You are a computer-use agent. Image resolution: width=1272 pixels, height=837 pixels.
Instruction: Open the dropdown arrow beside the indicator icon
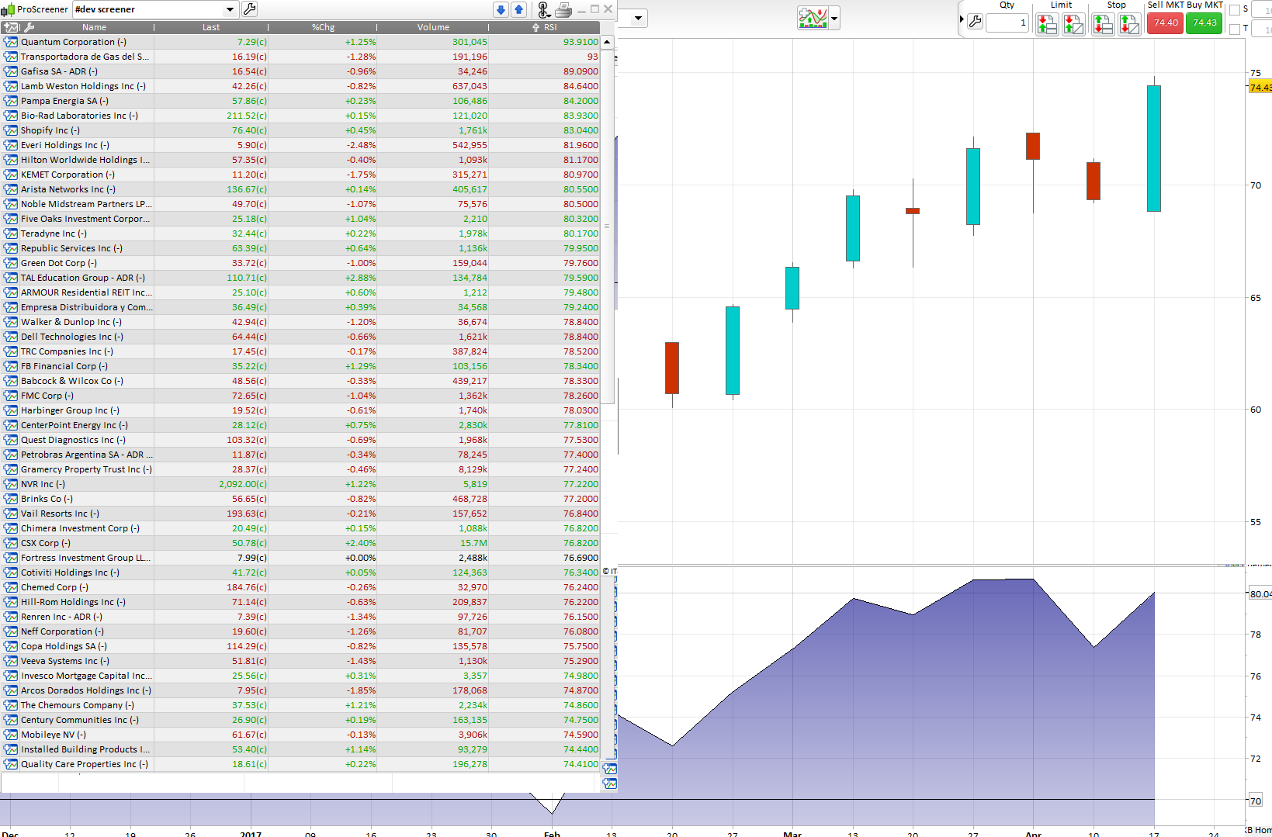point(834,18)
